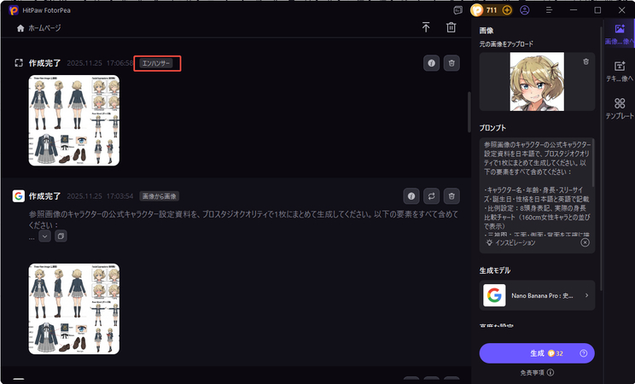Regenerate the 画像から画像 result
The width and height of the screenshot is (635, 384).
click(x=431, y=196)
